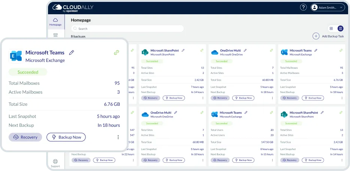Click Recovery on the top-row OneDrive Multi card
The height and width of the screenshot is (171, 350).
click(x=220, y=98)
